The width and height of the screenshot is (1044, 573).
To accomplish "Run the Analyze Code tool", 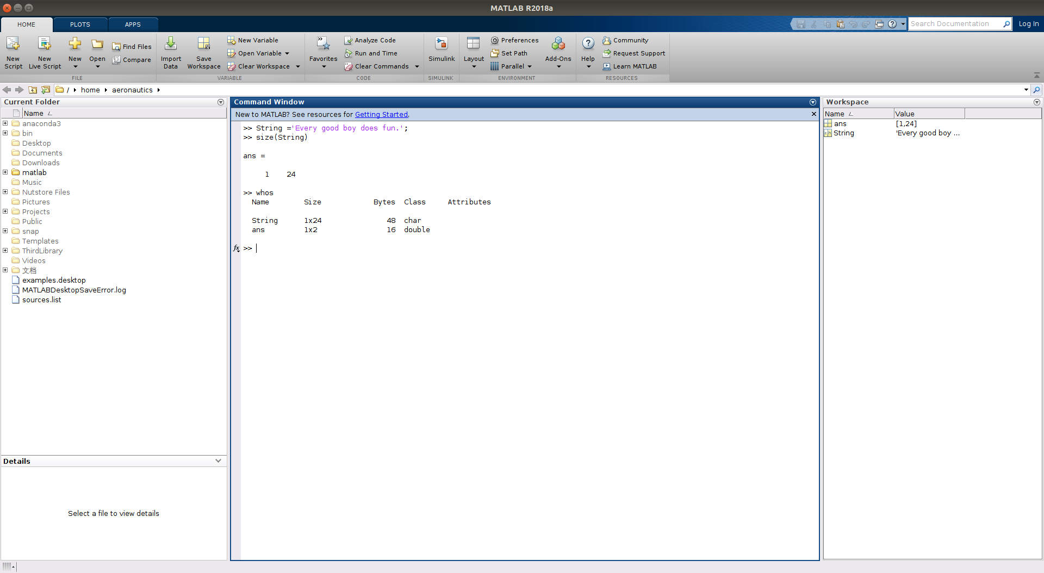I will [x=370, y=40].
